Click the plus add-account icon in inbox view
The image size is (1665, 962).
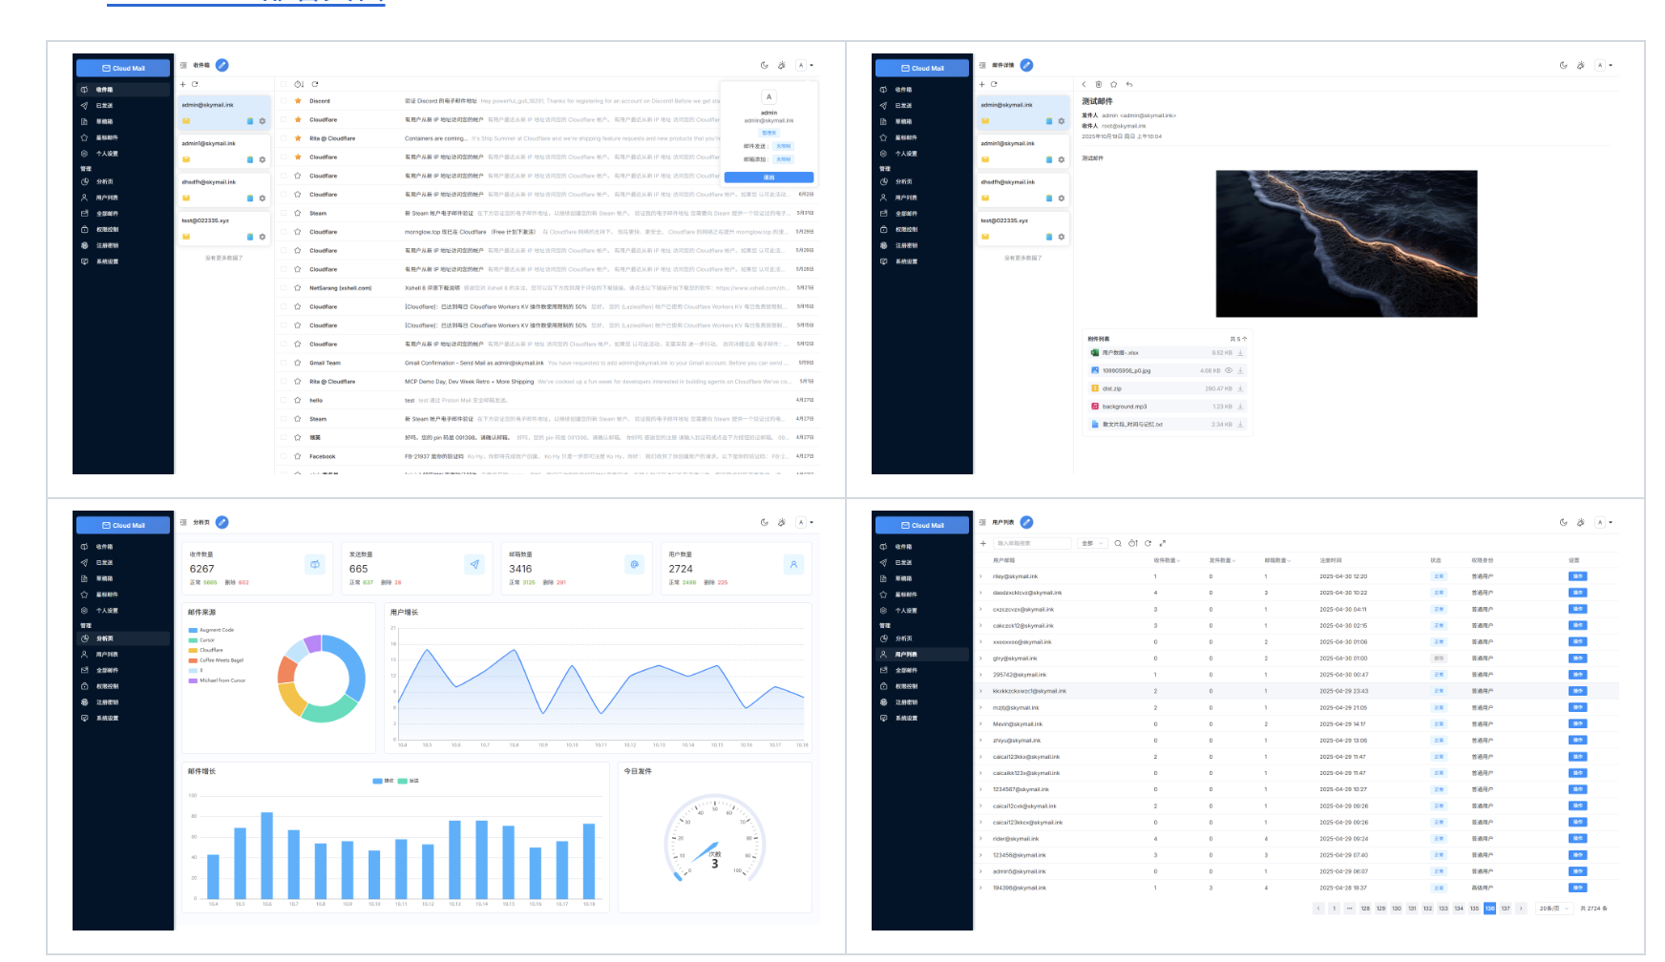click(x=183, y=84)
